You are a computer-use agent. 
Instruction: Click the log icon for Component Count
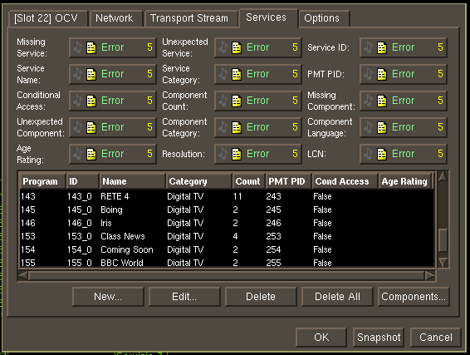coord(237,101)
